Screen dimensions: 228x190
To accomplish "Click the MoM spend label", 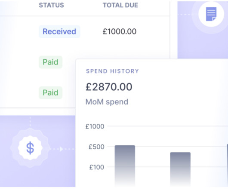I will [107, 102].
